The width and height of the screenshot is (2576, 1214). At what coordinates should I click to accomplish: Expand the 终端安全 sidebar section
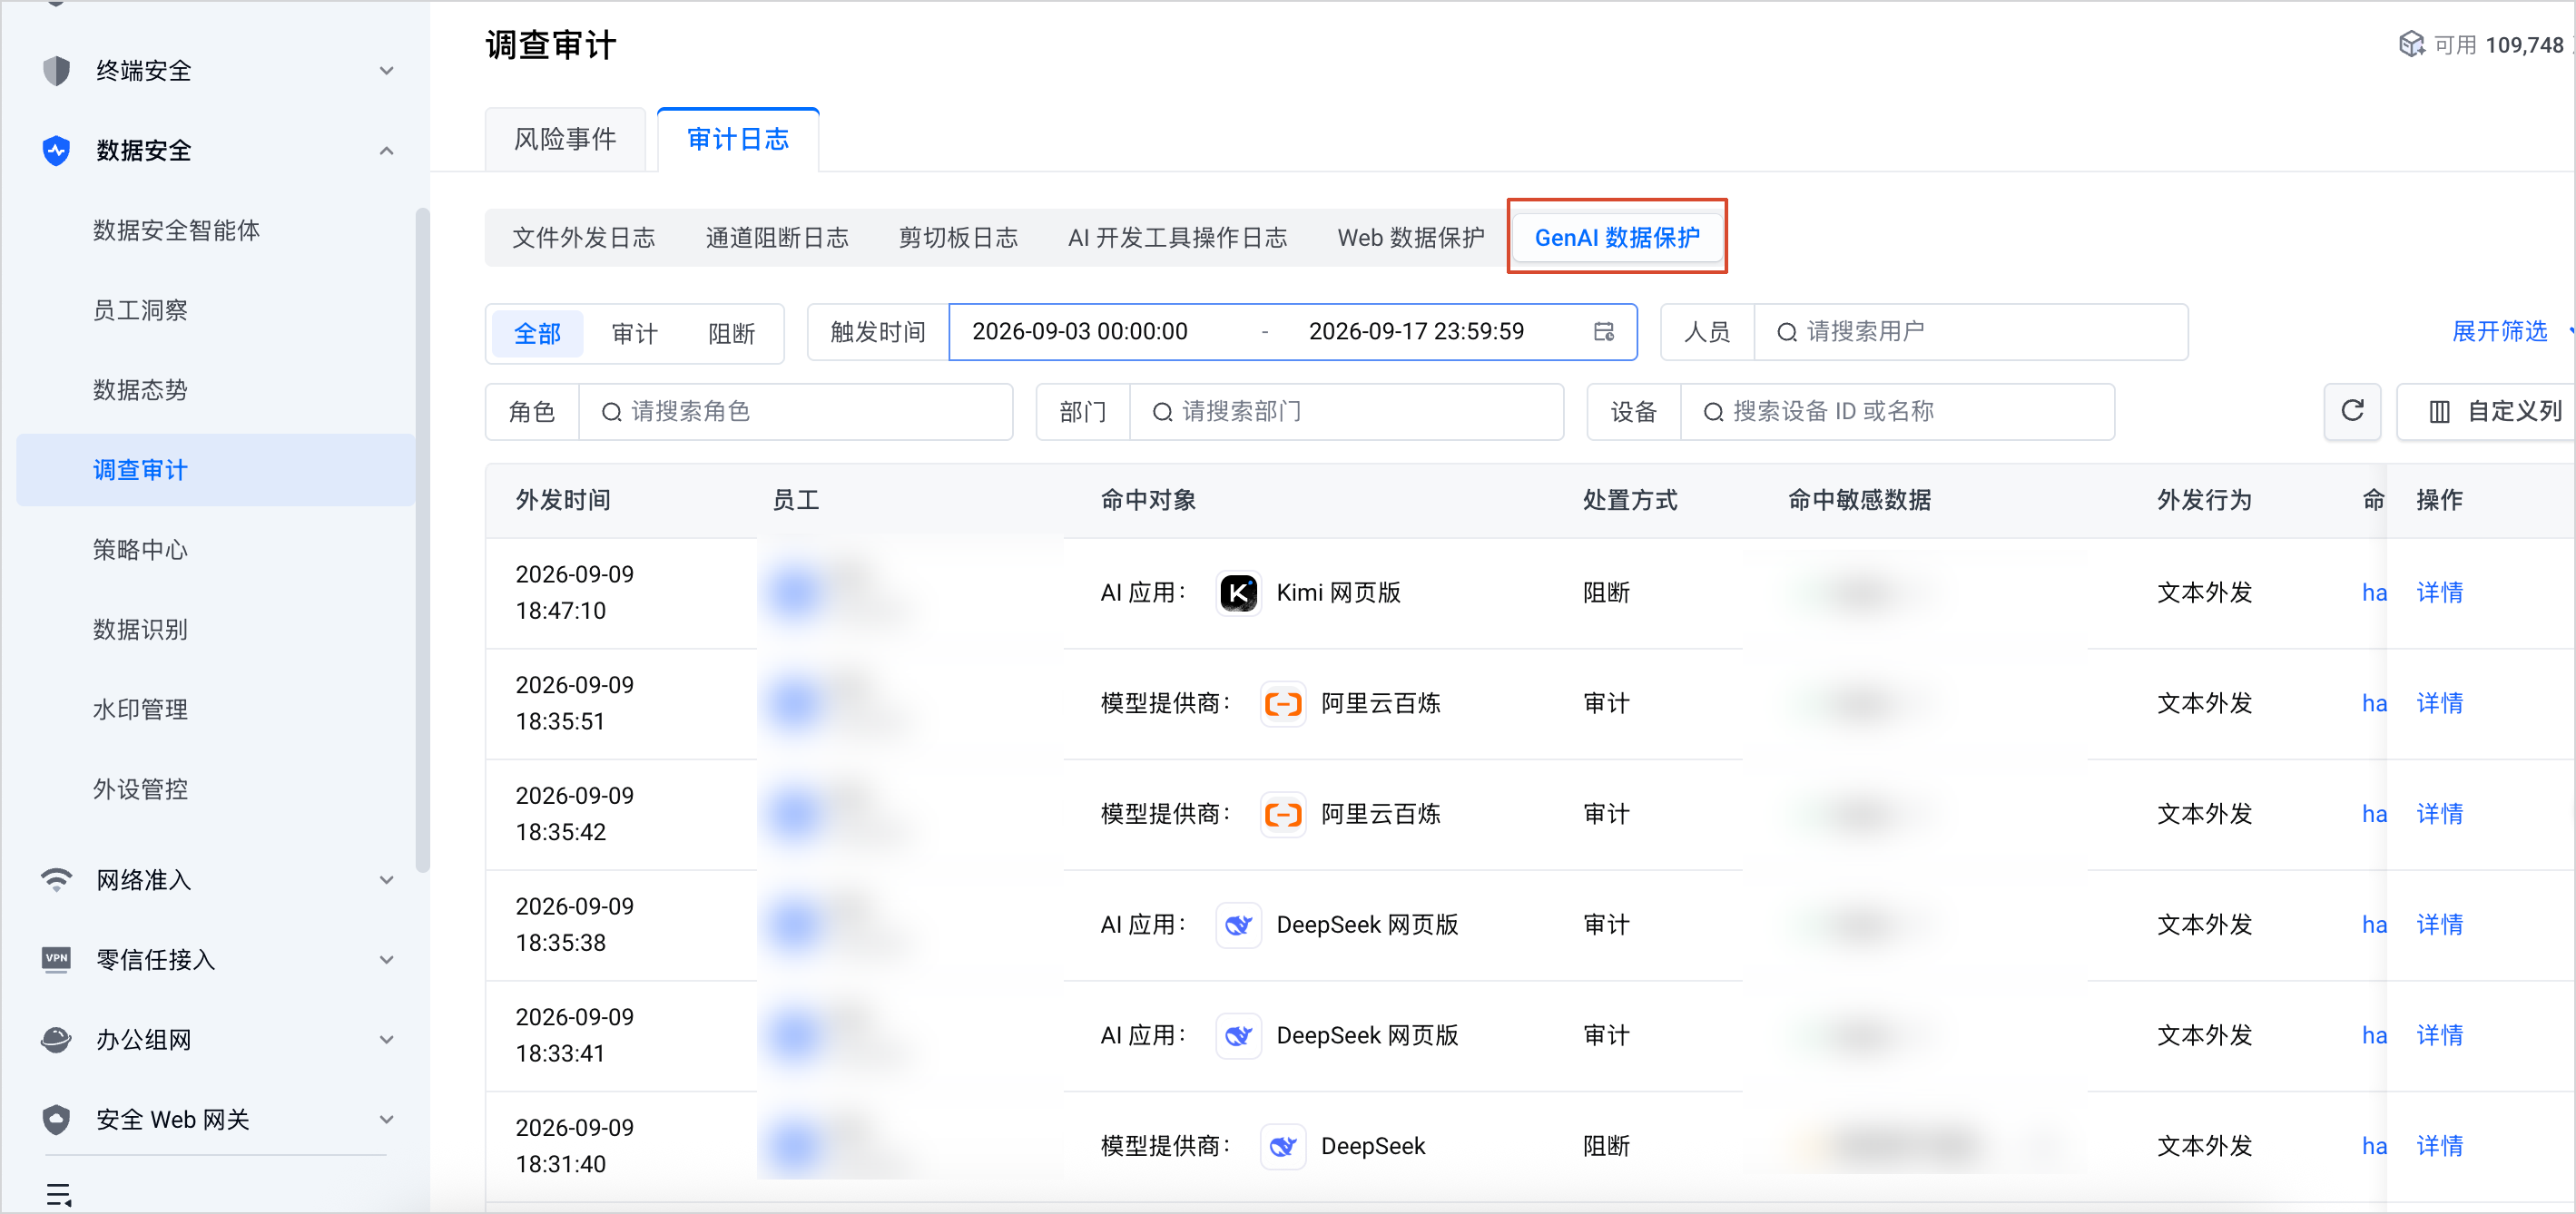(x=386, y=71)
